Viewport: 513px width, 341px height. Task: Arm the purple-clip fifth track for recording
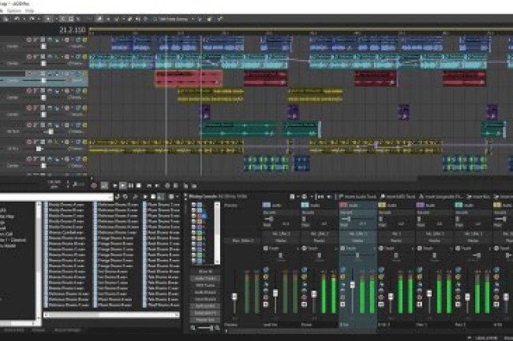point(29,108)
